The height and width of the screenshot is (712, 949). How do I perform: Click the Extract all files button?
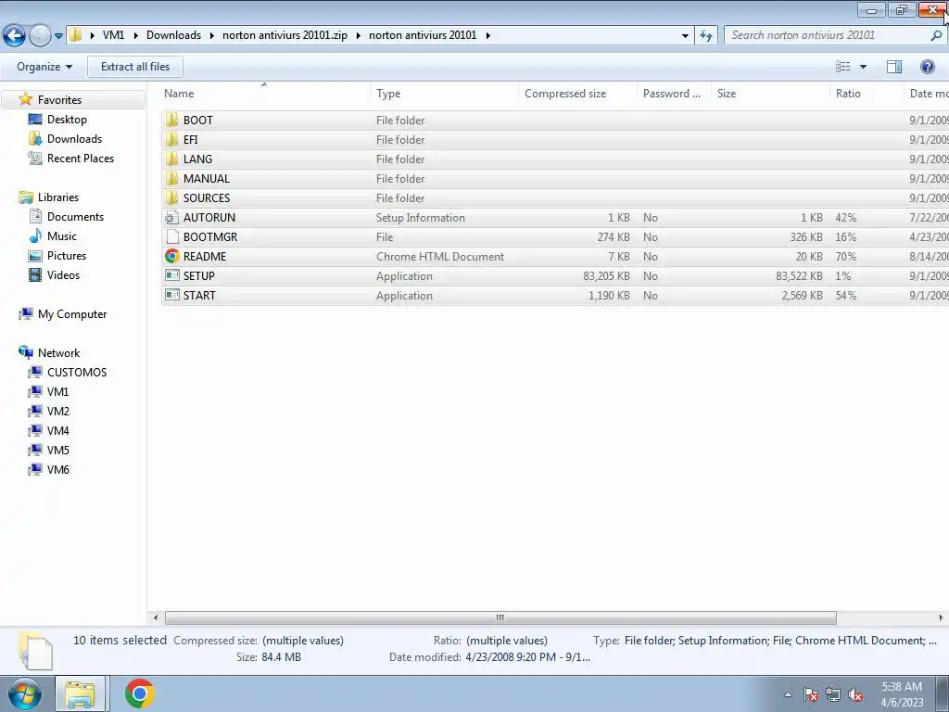(135, 67)
